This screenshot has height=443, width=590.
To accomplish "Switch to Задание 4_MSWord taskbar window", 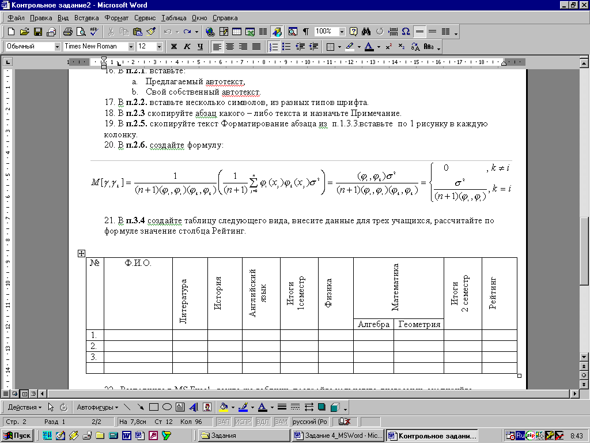I will [338, 436].
